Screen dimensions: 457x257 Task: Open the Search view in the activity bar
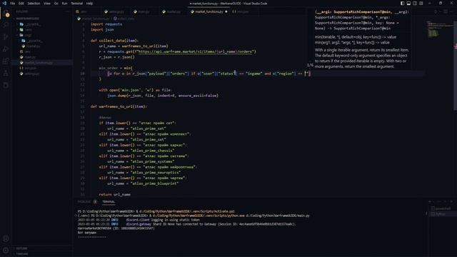coord(6,25)
